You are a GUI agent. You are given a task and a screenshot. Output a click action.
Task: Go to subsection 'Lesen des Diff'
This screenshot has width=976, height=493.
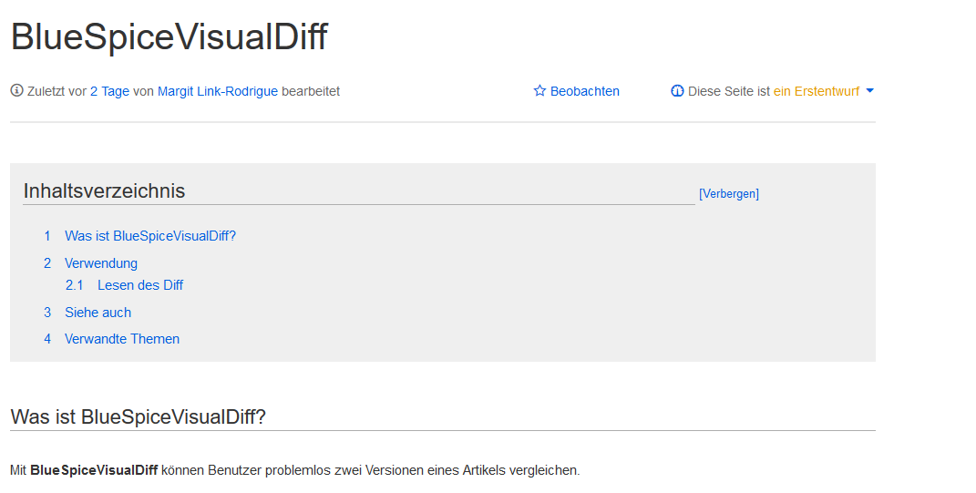140,285
